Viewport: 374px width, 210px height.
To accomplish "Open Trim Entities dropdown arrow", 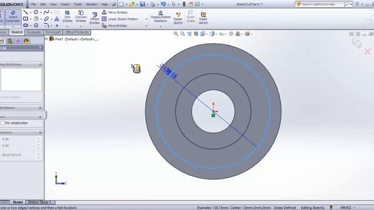I will [x=67, y=26].
